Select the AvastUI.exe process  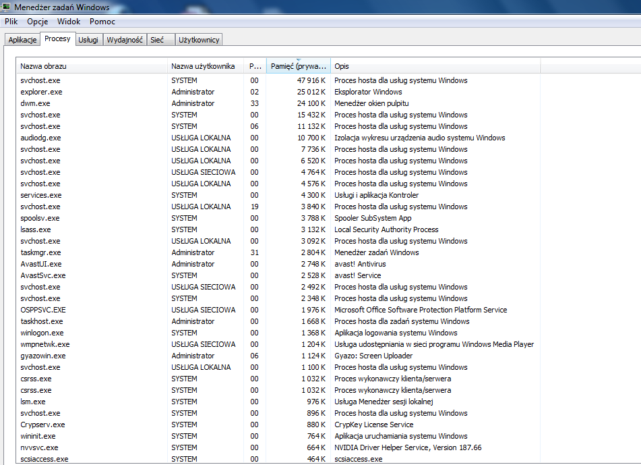point(278,264)
